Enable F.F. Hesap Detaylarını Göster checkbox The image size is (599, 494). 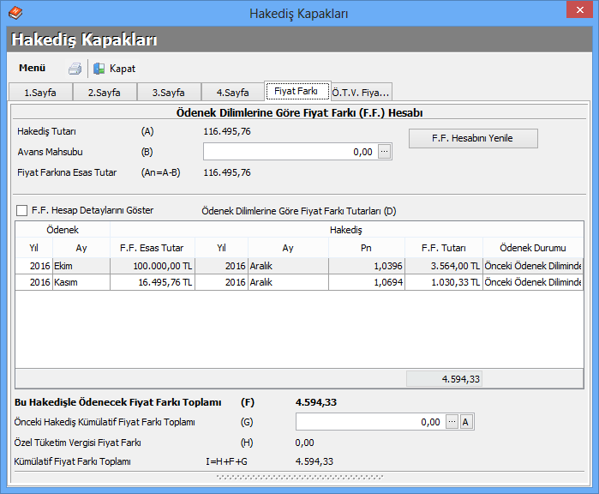point(22,211)
